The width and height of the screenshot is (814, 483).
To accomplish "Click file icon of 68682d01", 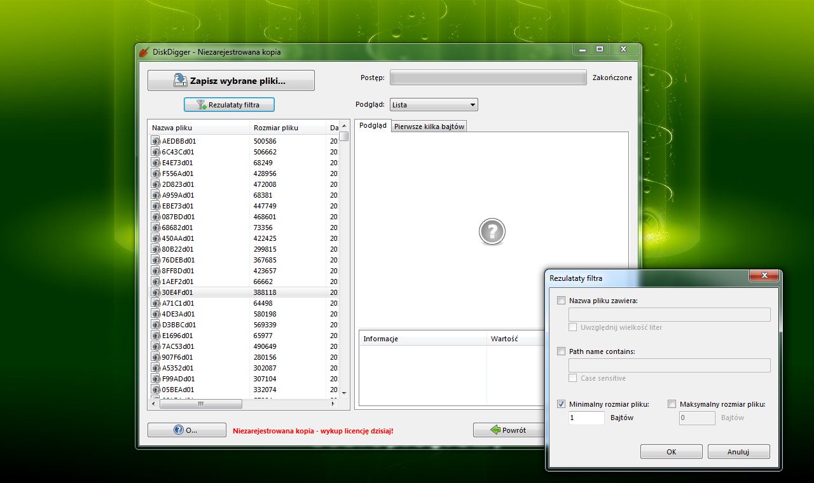I will tap(156, 228).
